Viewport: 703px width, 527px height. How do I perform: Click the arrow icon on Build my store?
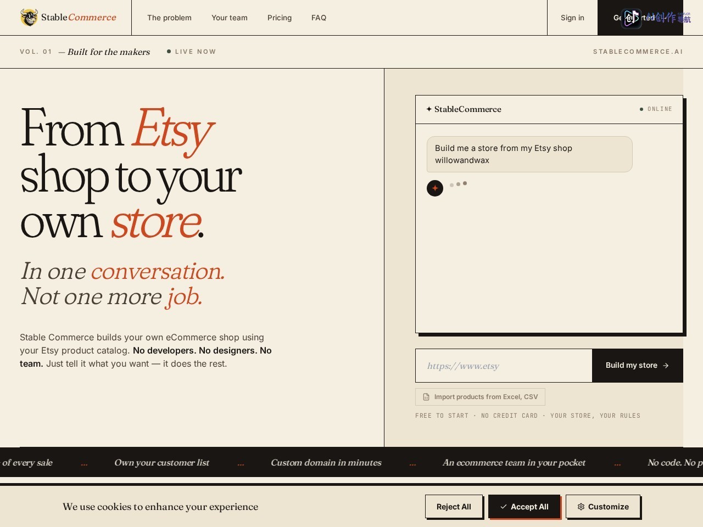[x=666, y=366]
